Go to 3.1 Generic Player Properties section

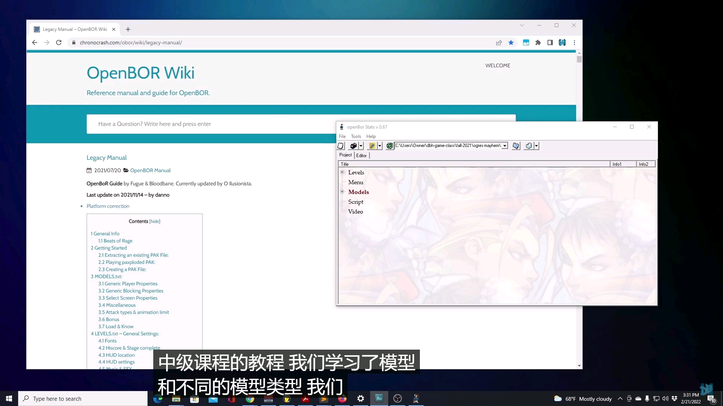point(128,283)
